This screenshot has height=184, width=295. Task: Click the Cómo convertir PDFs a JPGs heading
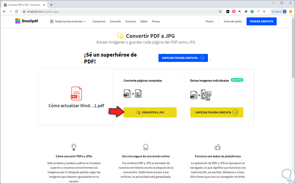pyautogui.click(x=74, y=156)
